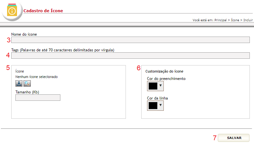Click Incluir in the breadcrumb
254x147 pixels.
click(x=248, y=20)
